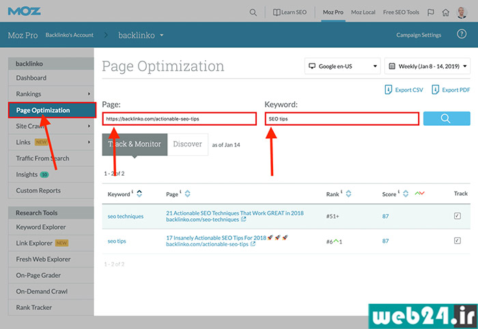Sort by the Page column arrows
This screenshot has height=329, width=478.
(188, 194)
